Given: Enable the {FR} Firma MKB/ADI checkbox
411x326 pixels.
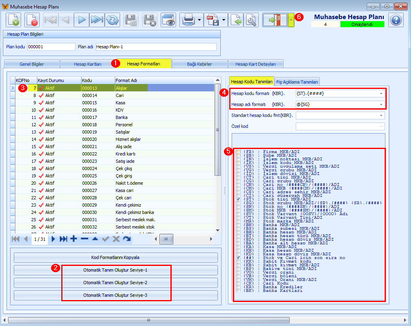Looking at the screenshot, I should click(238, 152).
